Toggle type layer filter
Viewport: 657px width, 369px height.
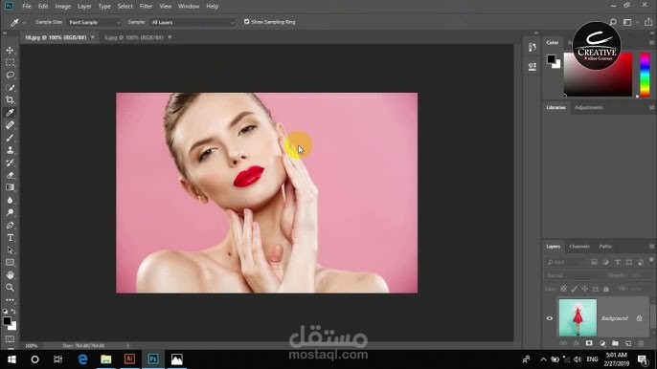pos(617,262)
